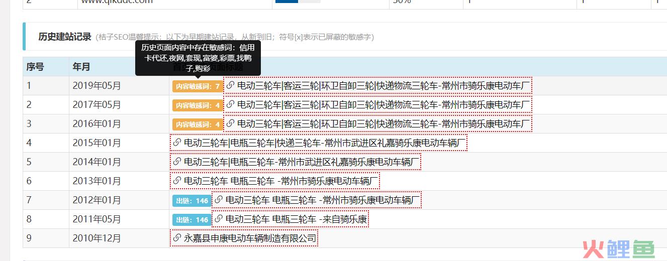Select date cell 2013年01月
The image size is (667, 261).
pos(97,181)
